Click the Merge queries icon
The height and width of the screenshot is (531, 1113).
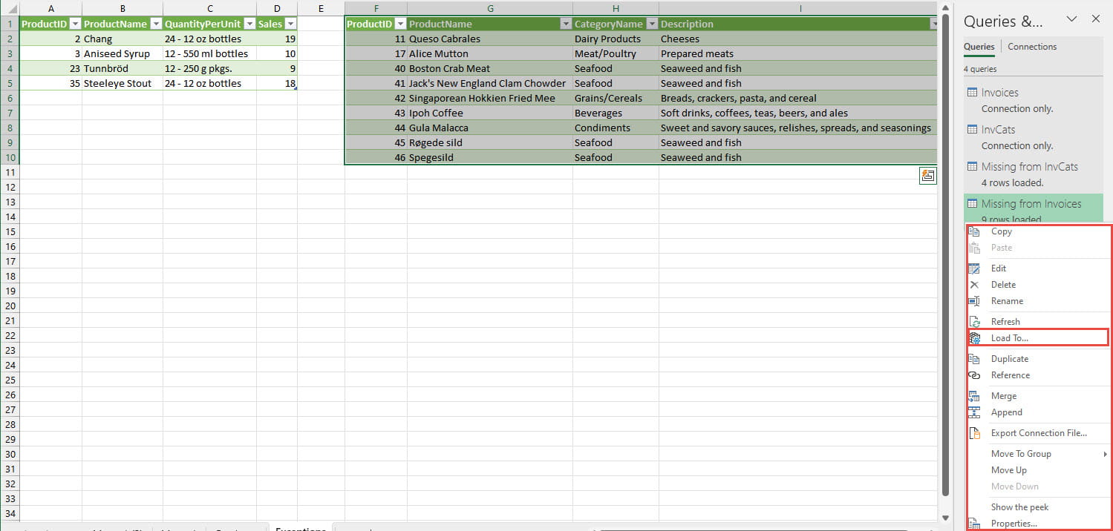[x=975, y=396]
